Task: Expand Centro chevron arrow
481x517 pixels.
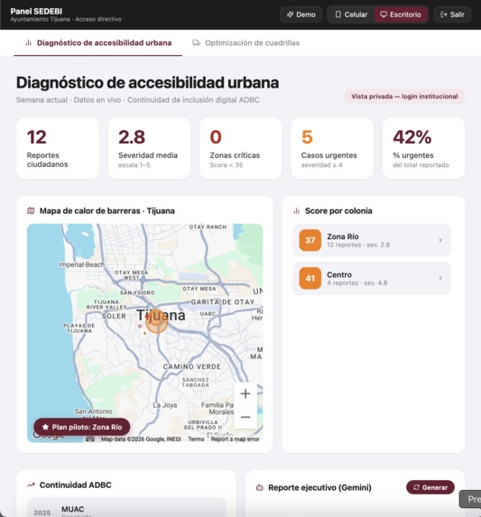Action: (x=440, y=278)
